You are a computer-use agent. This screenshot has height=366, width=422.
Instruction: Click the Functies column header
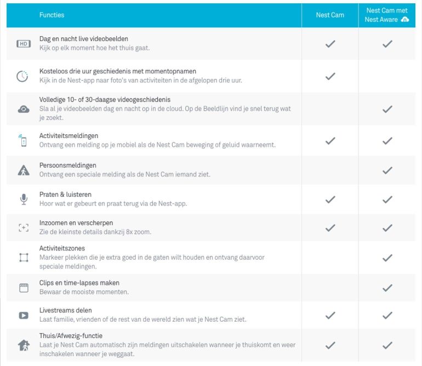click(52, 15)
